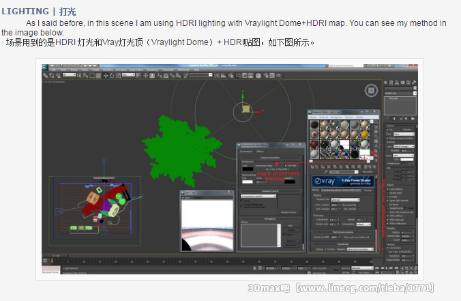Toggle Active checkbox under Exposure Control
This screenshot has height=301, width=461.
click(x=241, y=201)
